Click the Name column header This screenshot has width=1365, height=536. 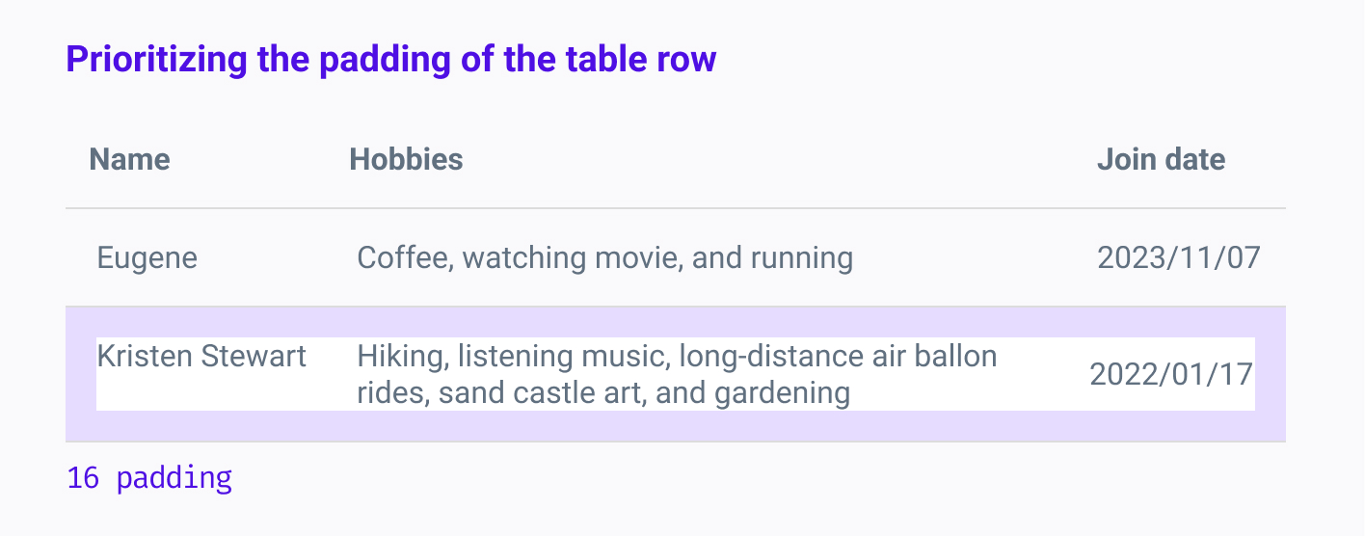point(129,159)
